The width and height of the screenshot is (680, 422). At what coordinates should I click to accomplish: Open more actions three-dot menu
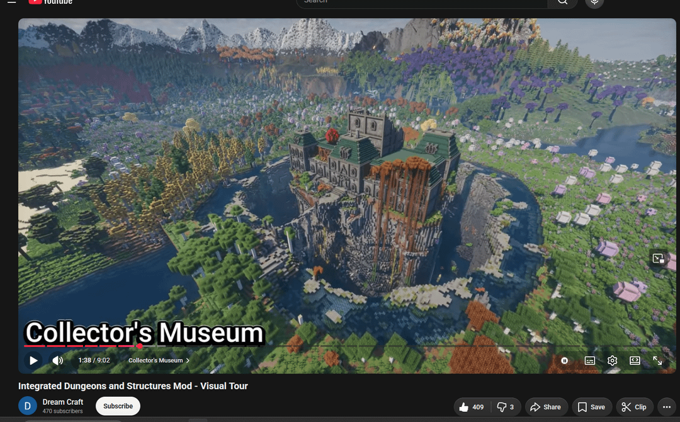click(667, 407)
